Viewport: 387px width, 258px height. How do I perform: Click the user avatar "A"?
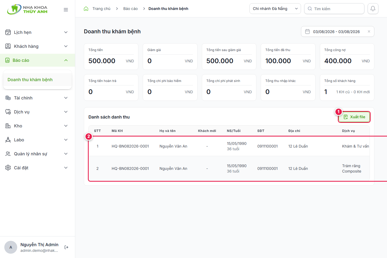pos(11,247)
